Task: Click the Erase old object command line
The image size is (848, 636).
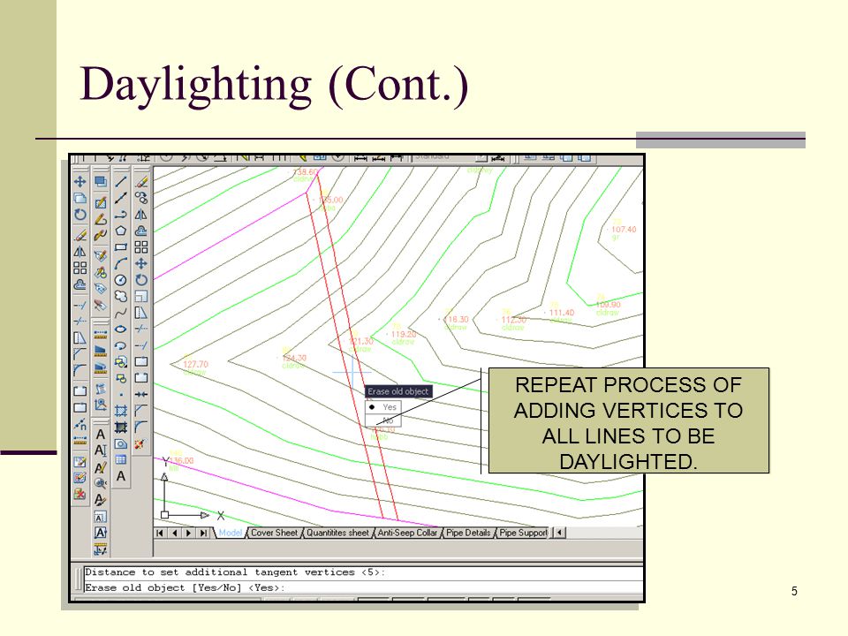Action: click(363, 588)
